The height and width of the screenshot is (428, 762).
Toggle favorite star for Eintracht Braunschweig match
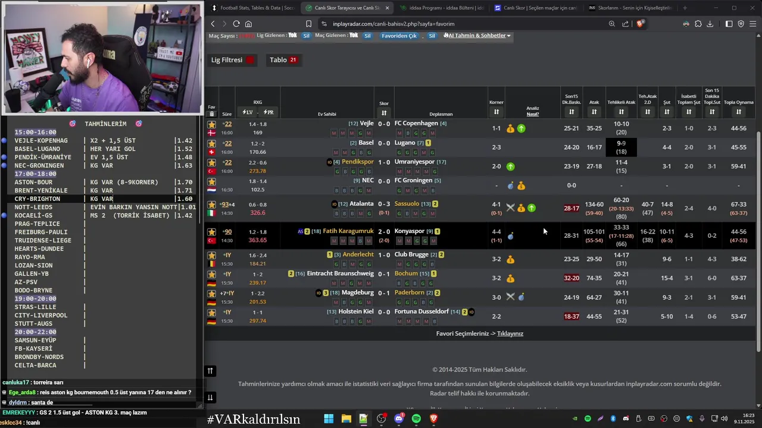[x=211, y=274]
